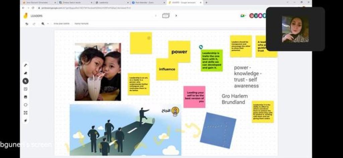Open the Add image tool
Viewport: 343px width, 158px height.
[26, 97]
